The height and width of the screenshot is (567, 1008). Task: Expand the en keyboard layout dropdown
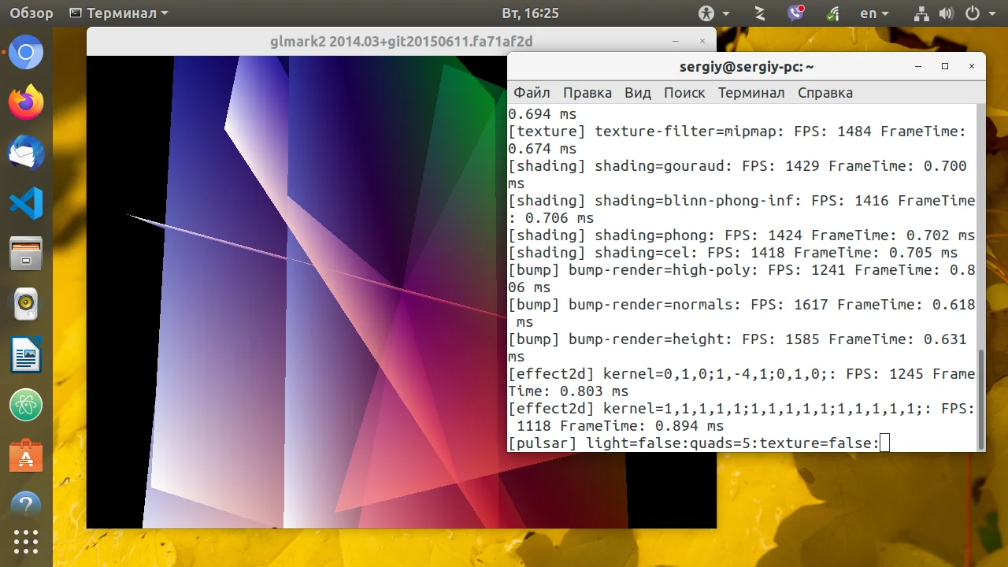coord(874,13)
